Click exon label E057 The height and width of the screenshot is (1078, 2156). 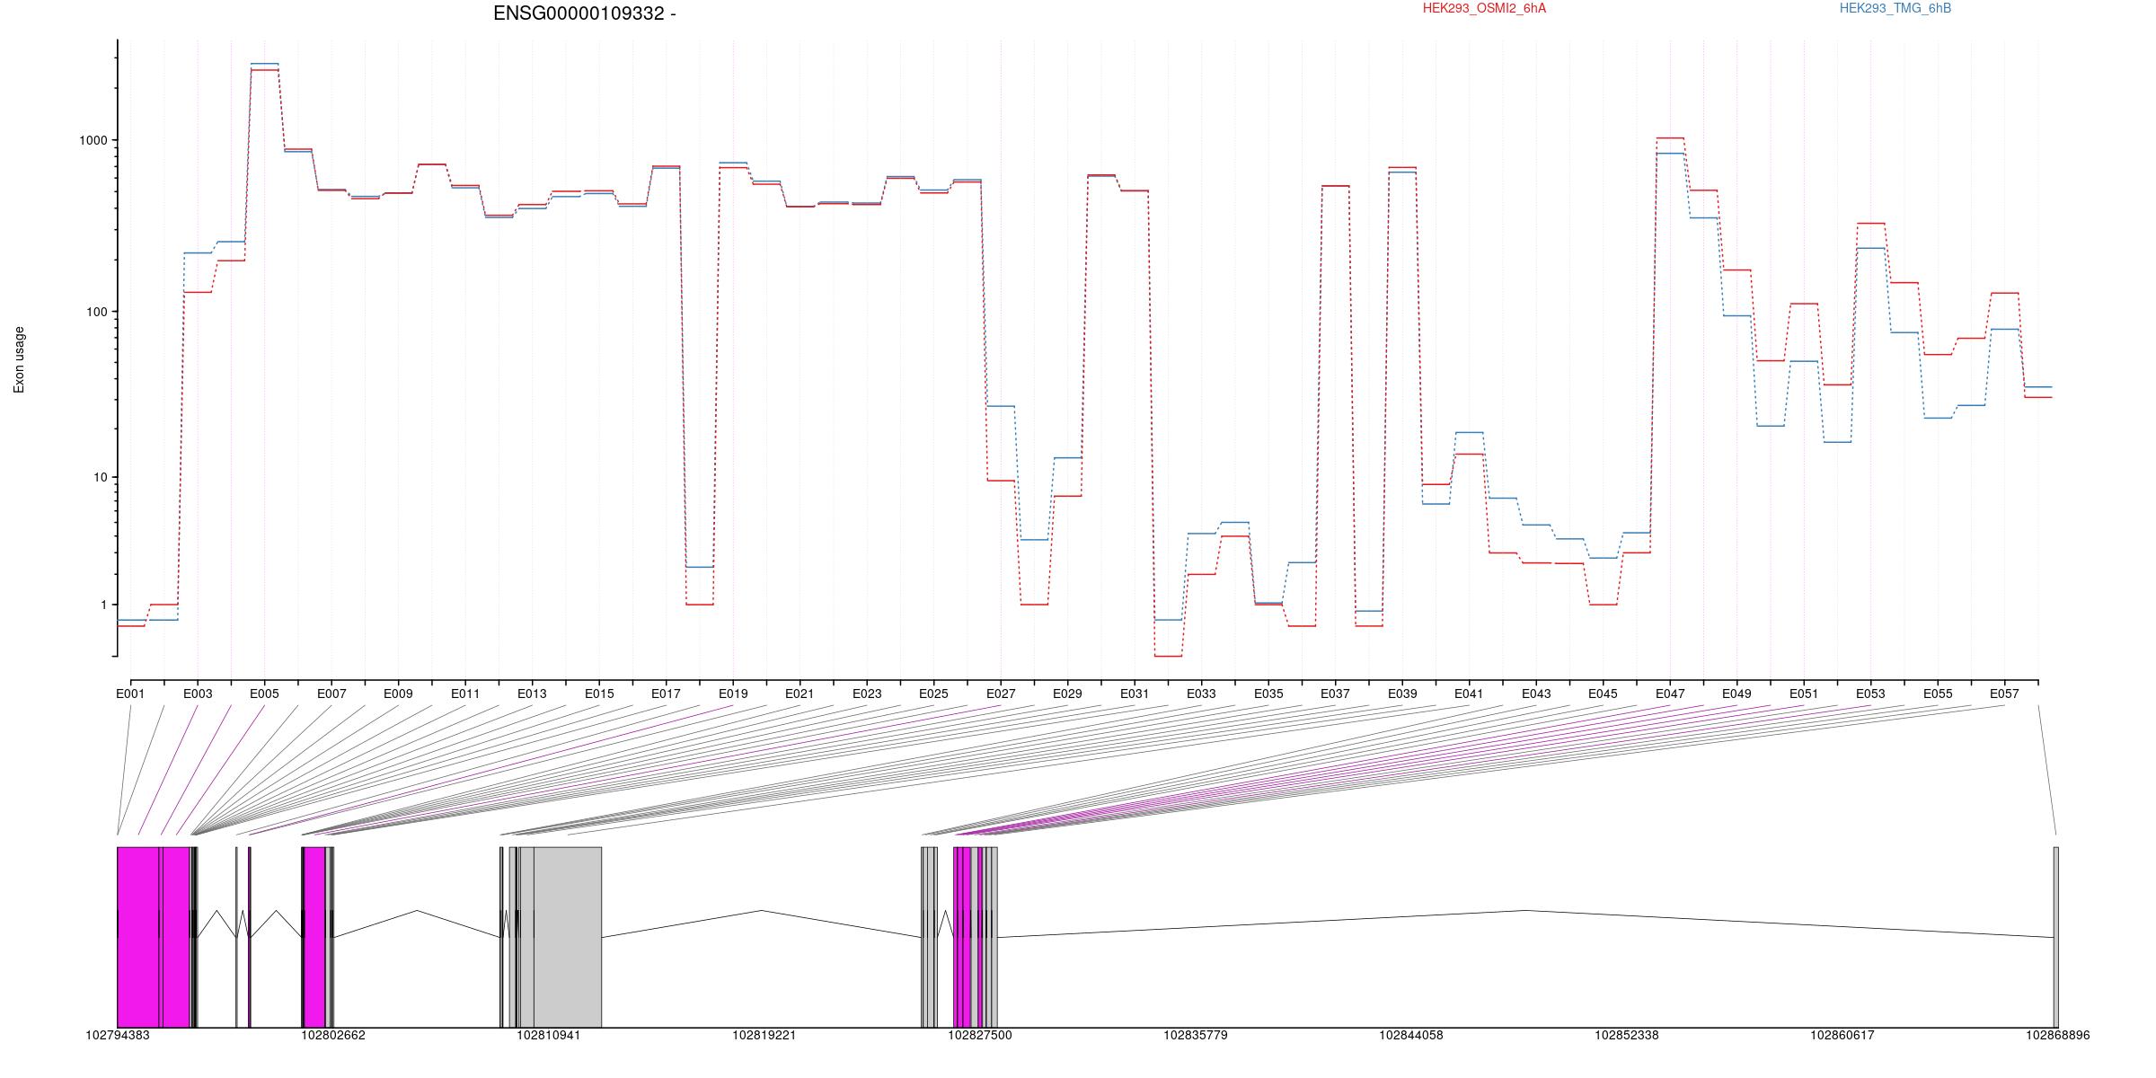[x=2004, y=694]
